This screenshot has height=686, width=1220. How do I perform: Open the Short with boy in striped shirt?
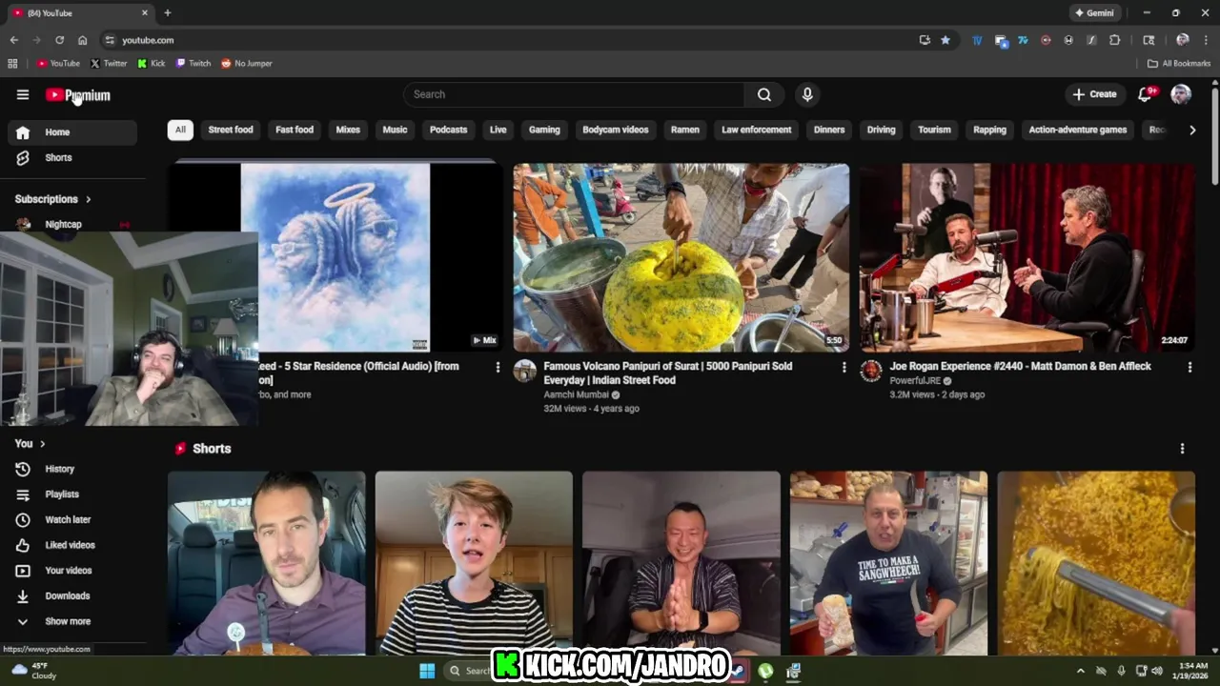474,563
